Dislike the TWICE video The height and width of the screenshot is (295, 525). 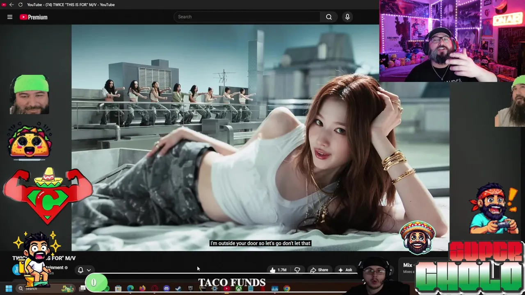coord(297,270)
